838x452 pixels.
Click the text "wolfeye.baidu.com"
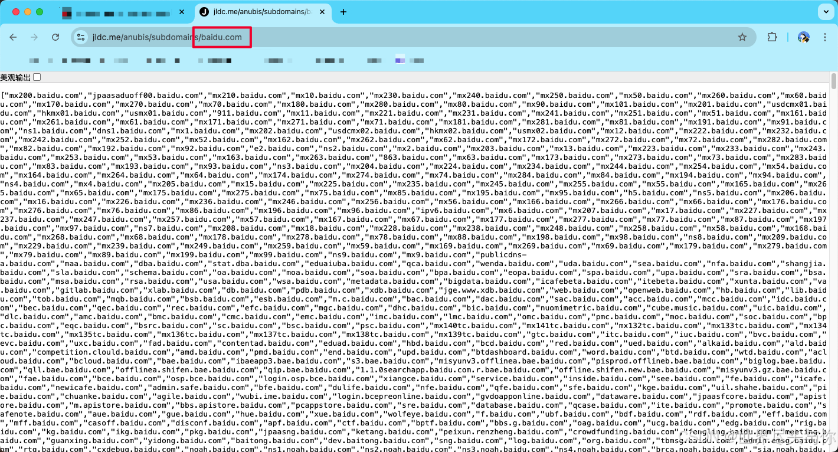[x=428, y=414]
